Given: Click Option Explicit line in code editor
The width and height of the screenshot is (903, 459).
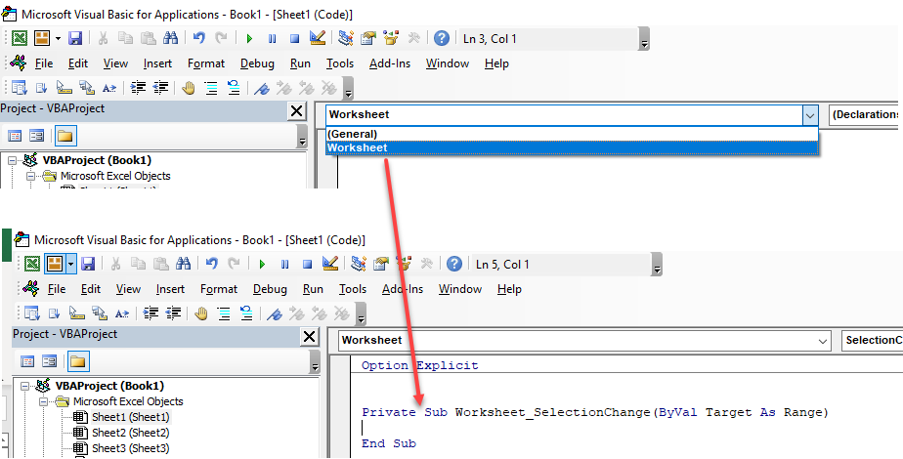Looking at the screenshot, I should [x=420, y=365].
